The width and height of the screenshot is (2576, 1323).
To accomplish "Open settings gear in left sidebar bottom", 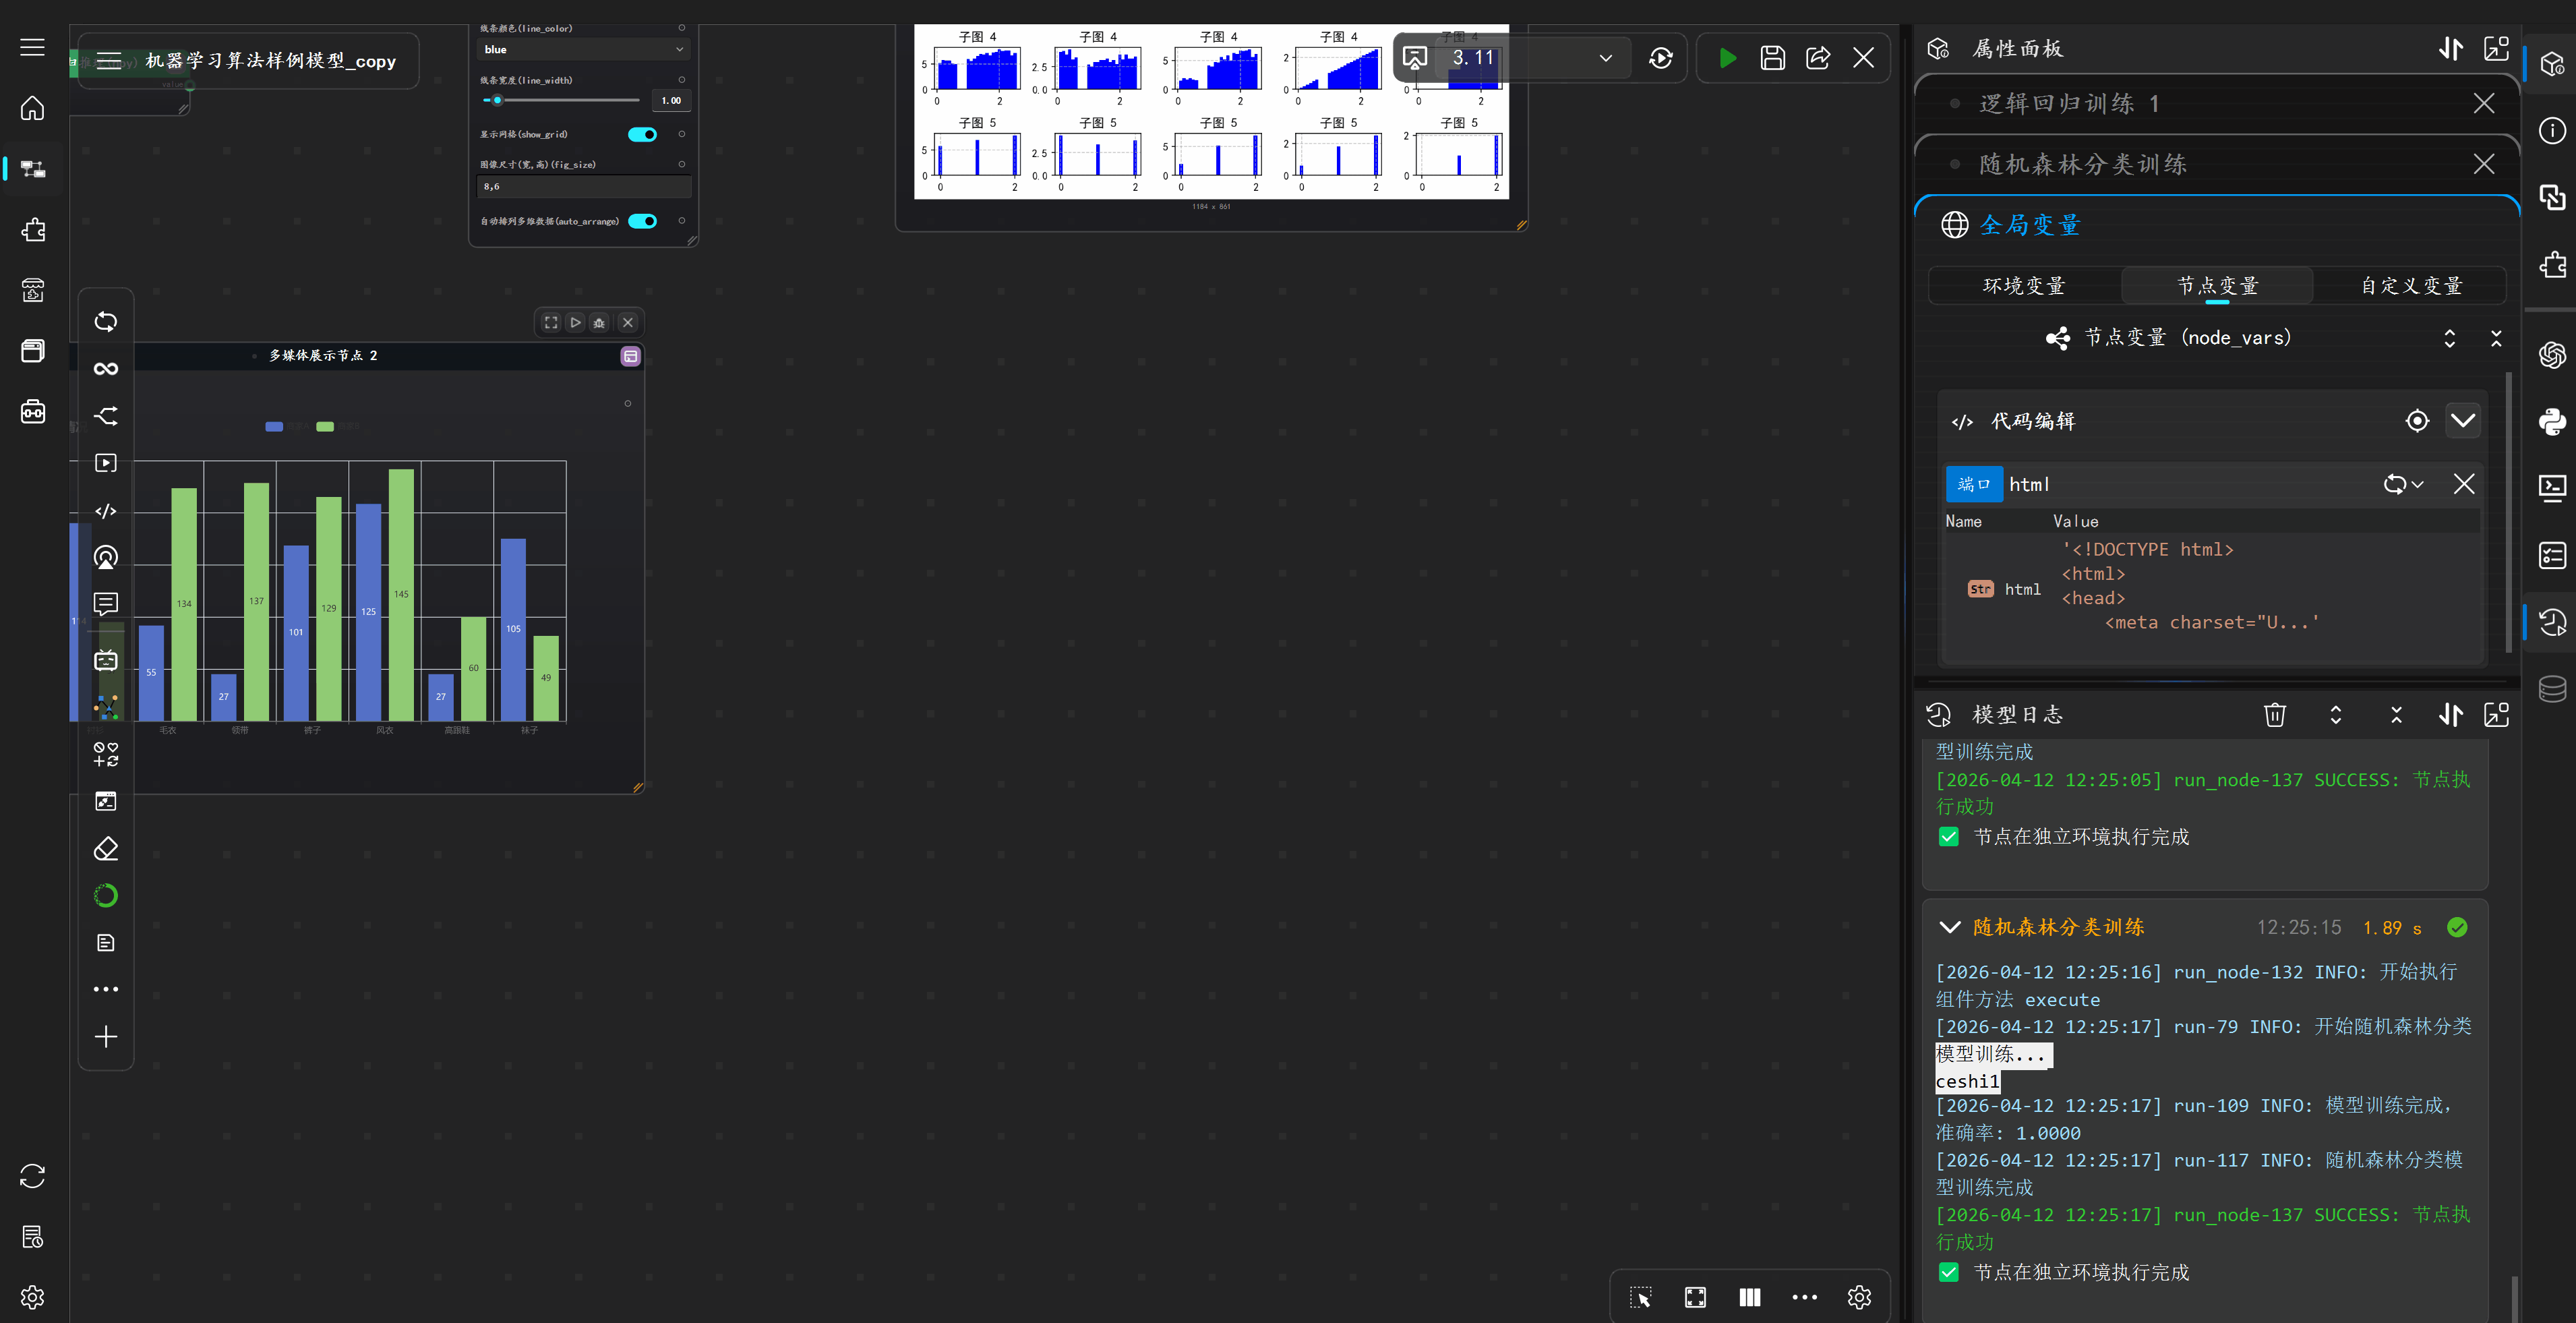I will (33, 1297).
